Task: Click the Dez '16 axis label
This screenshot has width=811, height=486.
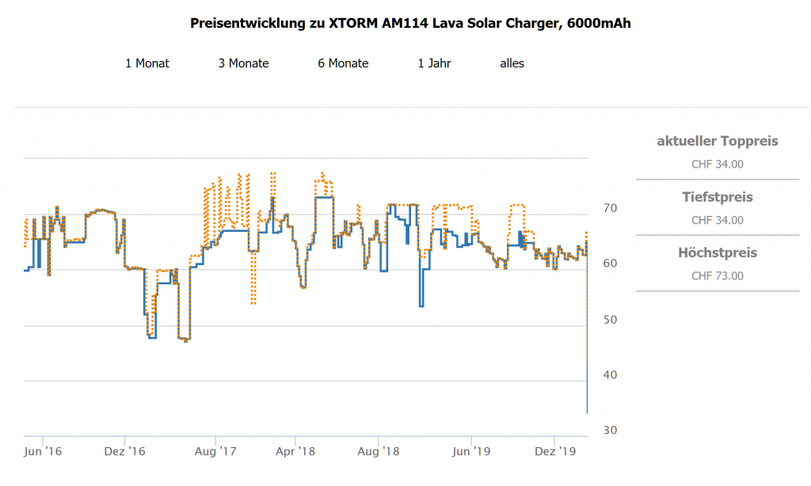Action: (x=127, y=452)
